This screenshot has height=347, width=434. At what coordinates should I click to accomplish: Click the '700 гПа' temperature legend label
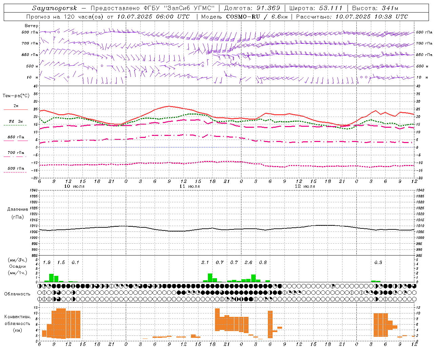tap(16, 153)
